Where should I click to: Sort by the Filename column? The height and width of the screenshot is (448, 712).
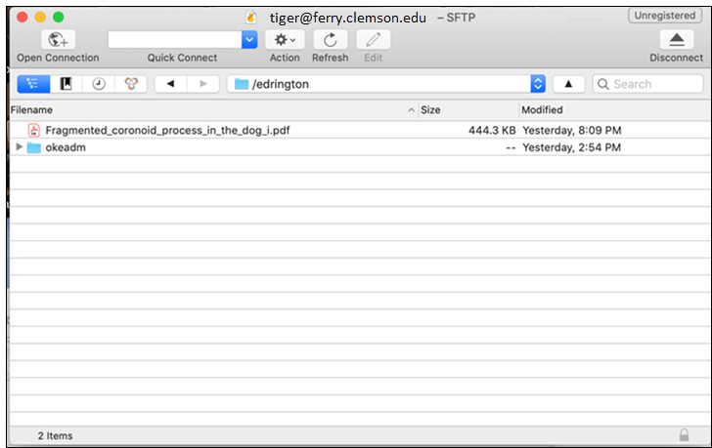(213, 110)
